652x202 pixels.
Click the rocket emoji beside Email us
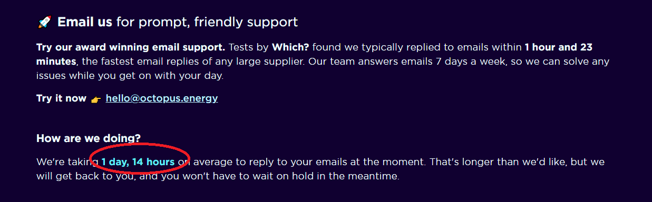pyautogui.click(x=44, y=22)
